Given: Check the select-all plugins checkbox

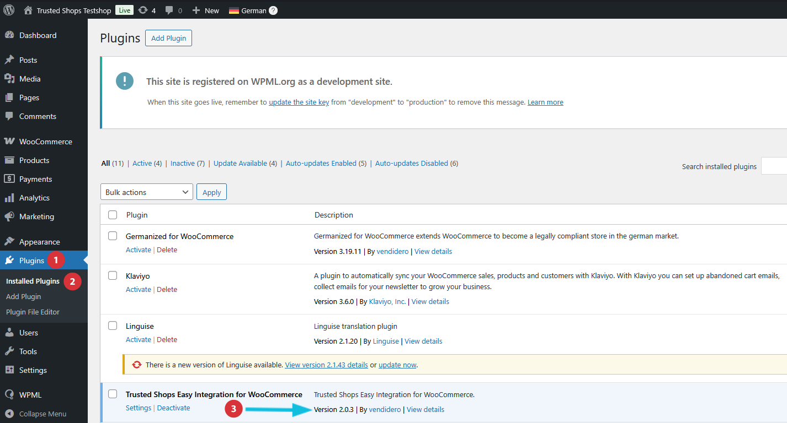Looking at the screenshot, I should pos(113,214).
